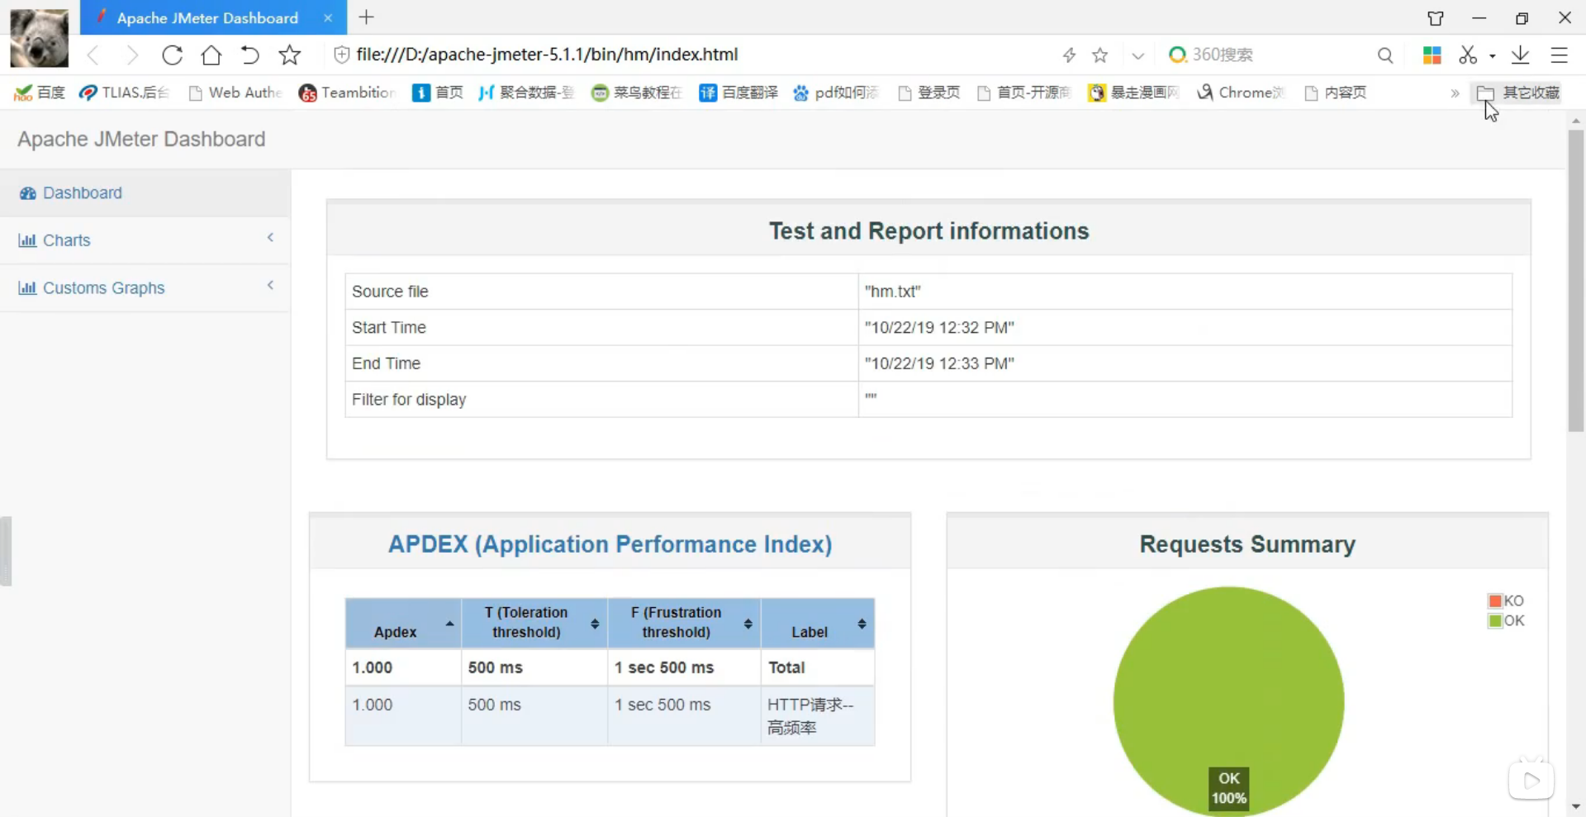
Task: Open the Web Auth bookmark
Action: click(x=235, y=93)
